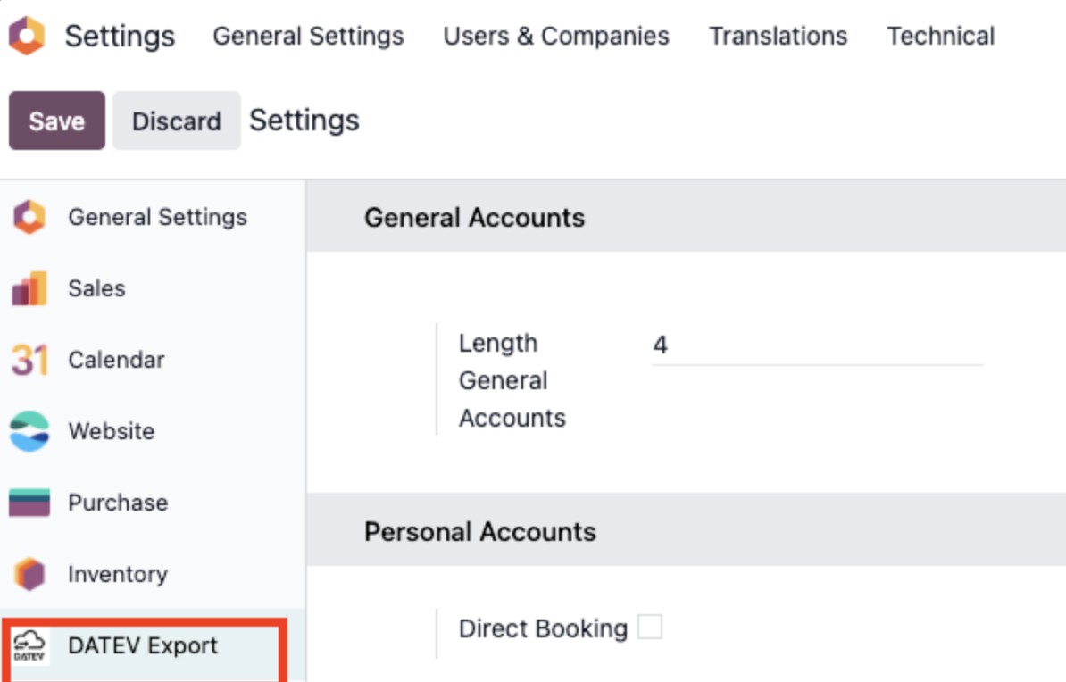The width and height of the screenshot is (1066, 682).
Task: Select General Settings hexagon icon in sidebar
Action: click(29, 217)
